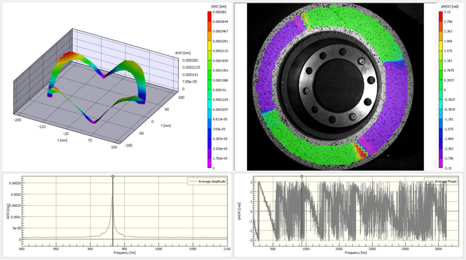Screen dimensions: 466x260
Task: Click the red top of phase color scale
Action: pyautogui.click(x=441, y=15)
